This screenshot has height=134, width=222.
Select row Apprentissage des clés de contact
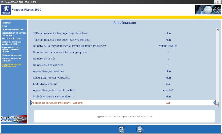(123, 90)
